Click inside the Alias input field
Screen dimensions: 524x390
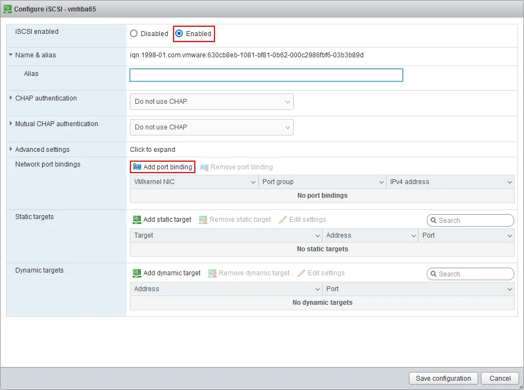point(266,75)
